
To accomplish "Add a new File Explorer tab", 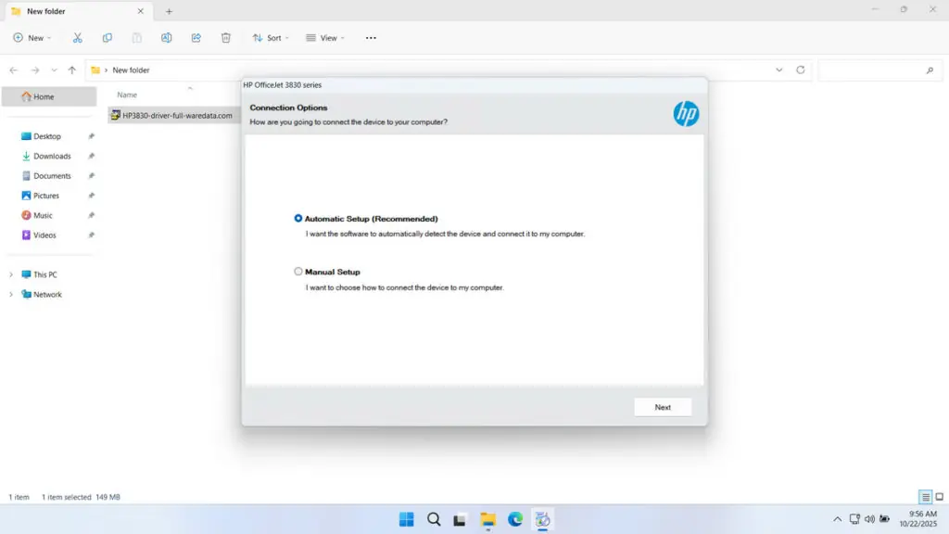I will (x=169, y=11).
